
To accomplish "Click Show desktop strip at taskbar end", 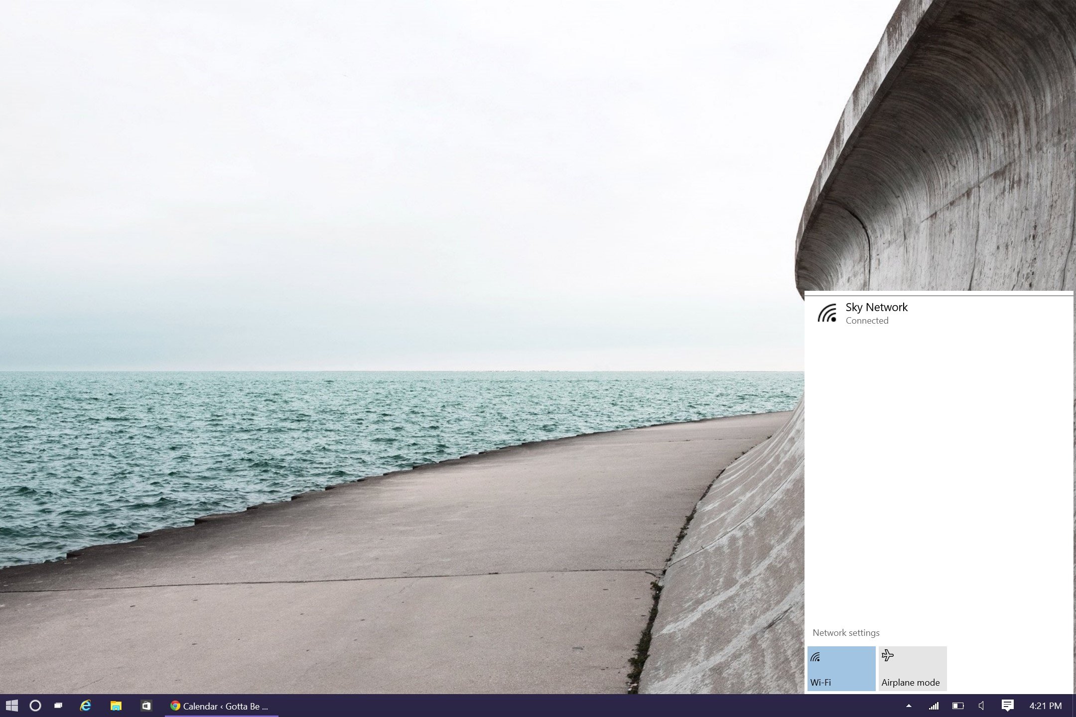I will [x=1074, y=706].
